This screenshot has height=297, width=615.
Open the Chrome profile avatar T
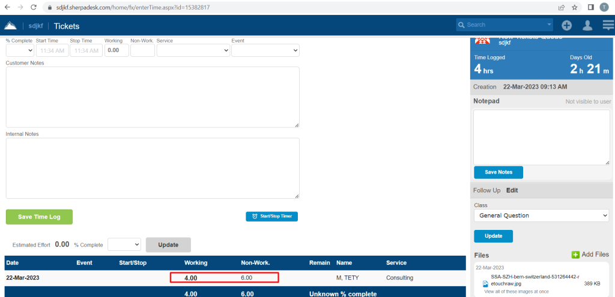(x=604, y=7)
